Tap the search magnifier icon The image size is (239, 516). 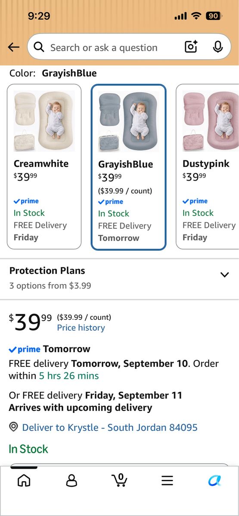tap(39, 47)
